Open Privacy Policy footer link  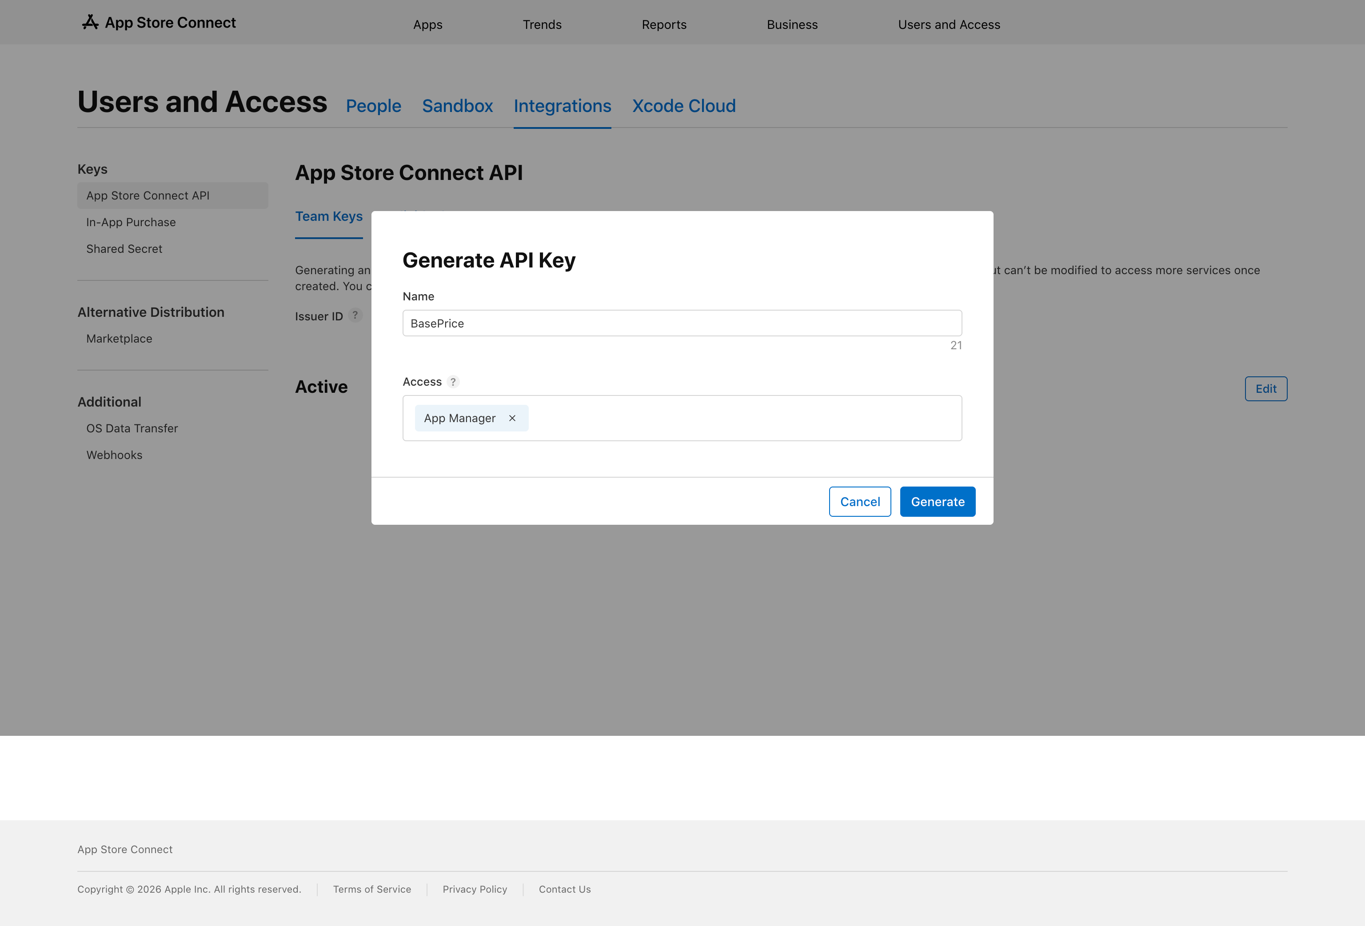(x=475, y=889)
